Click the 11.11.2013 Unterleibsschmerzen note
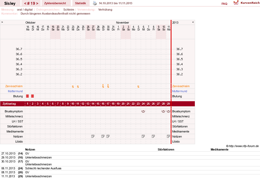Screen dimensions: 260x190 [38, 176]
